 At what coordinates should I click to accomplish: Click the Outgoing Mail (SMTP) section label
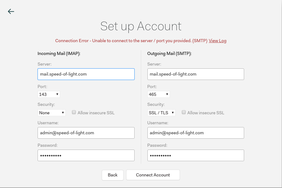[169, 53]
